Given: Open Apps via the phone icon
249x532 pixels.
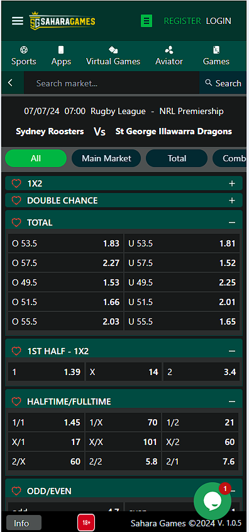Looking at the screenshot, I should [x=61, y=50].
